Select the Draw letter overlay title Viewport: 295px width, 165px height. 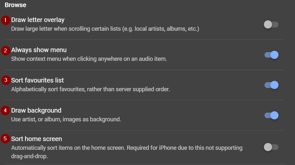coord(38,20)
